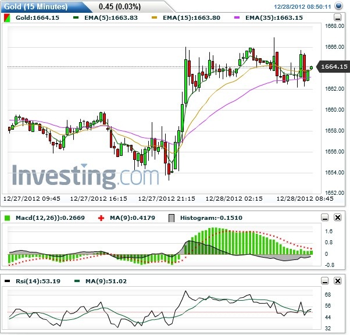
Task: Click the 68 RSI axis label
Action: coord(328,294)
